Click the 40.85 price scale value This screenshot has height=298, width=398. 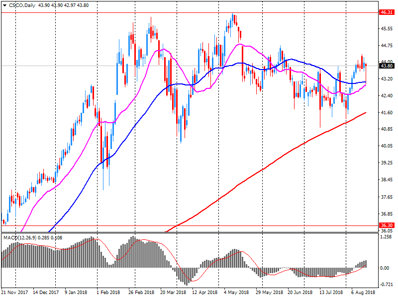pos(387,129)
